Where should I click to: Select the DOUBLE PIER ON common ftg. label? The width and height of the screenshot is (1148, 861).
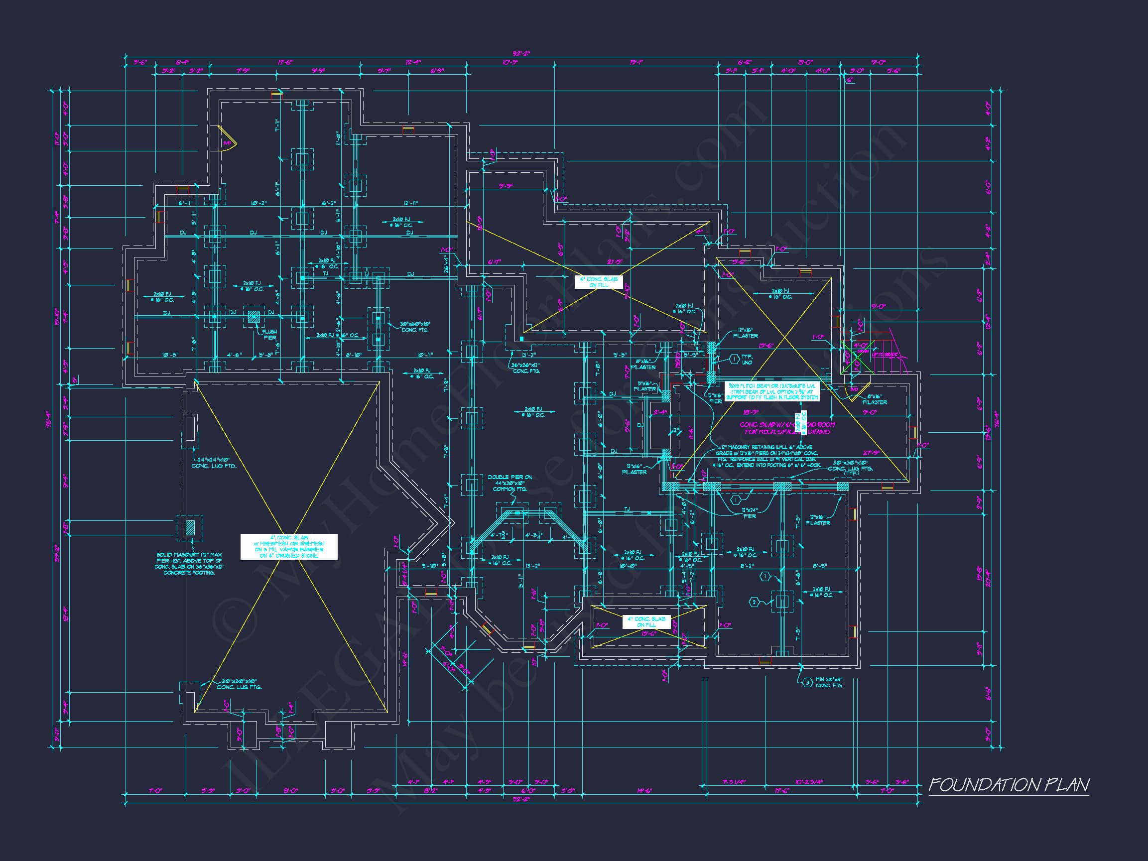click(509, 483)
